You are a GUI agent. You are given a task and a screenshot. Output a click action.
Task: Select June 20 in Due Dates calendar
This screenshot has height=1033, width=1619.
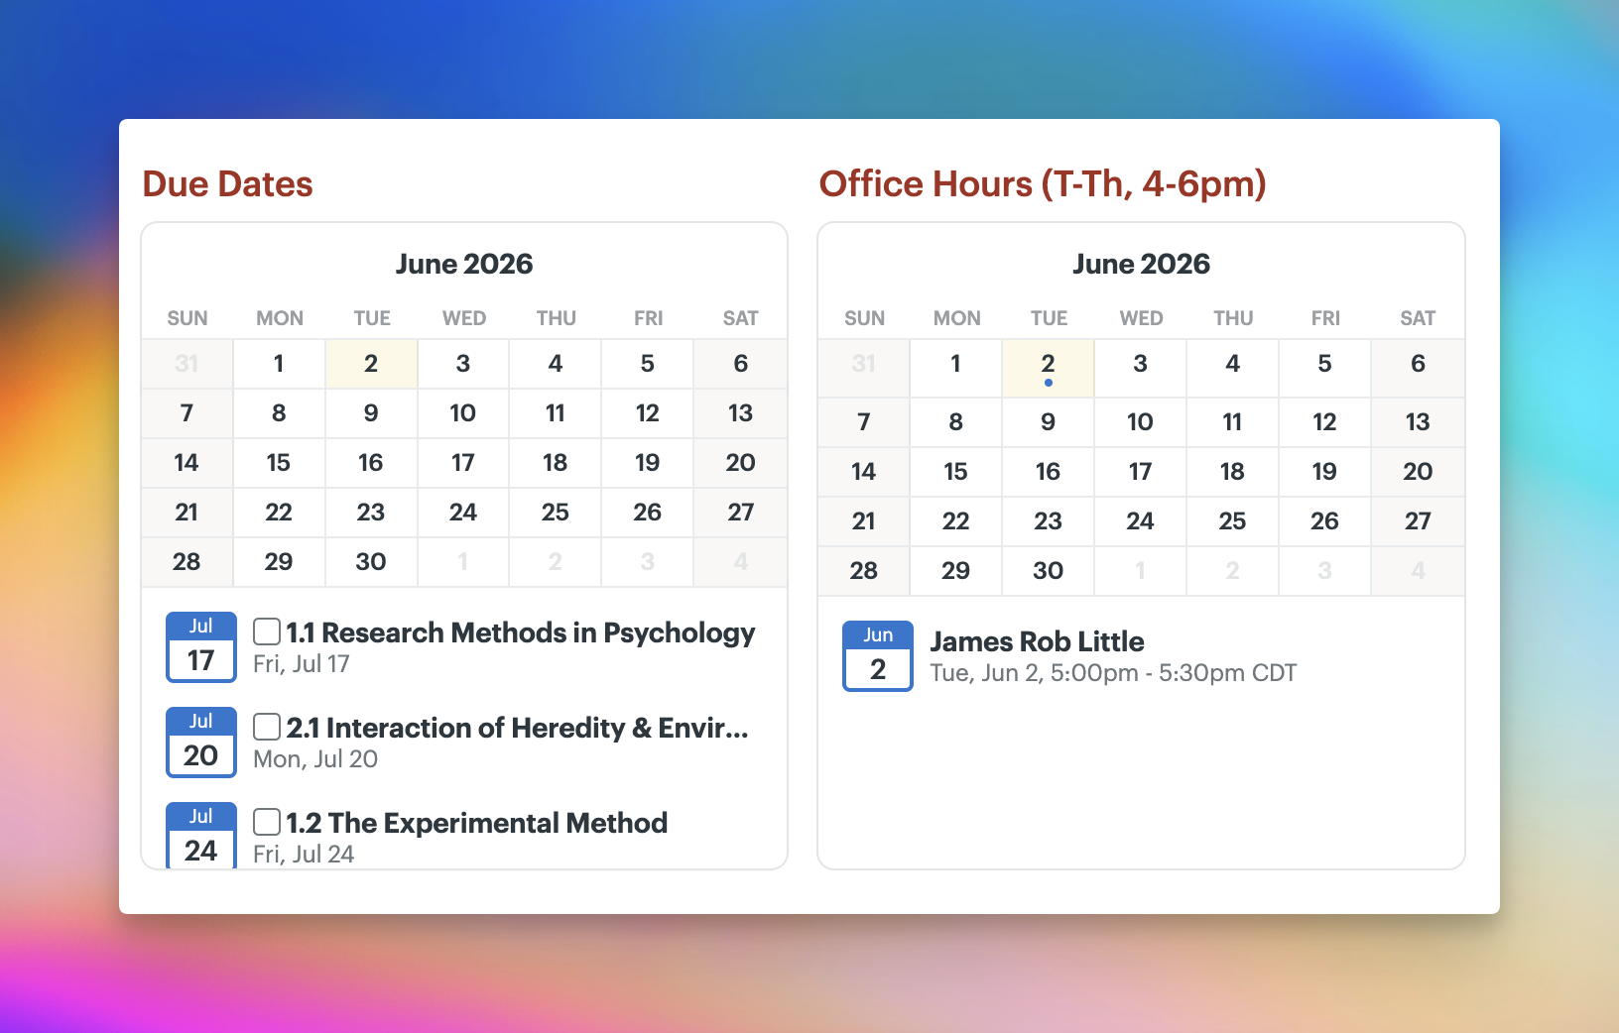741,463
